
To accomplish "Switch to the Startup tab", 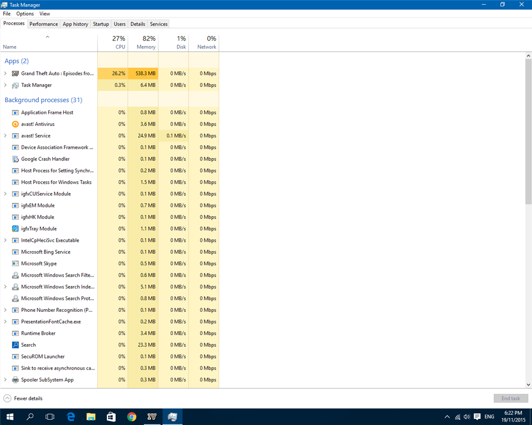I will [101, 24].
